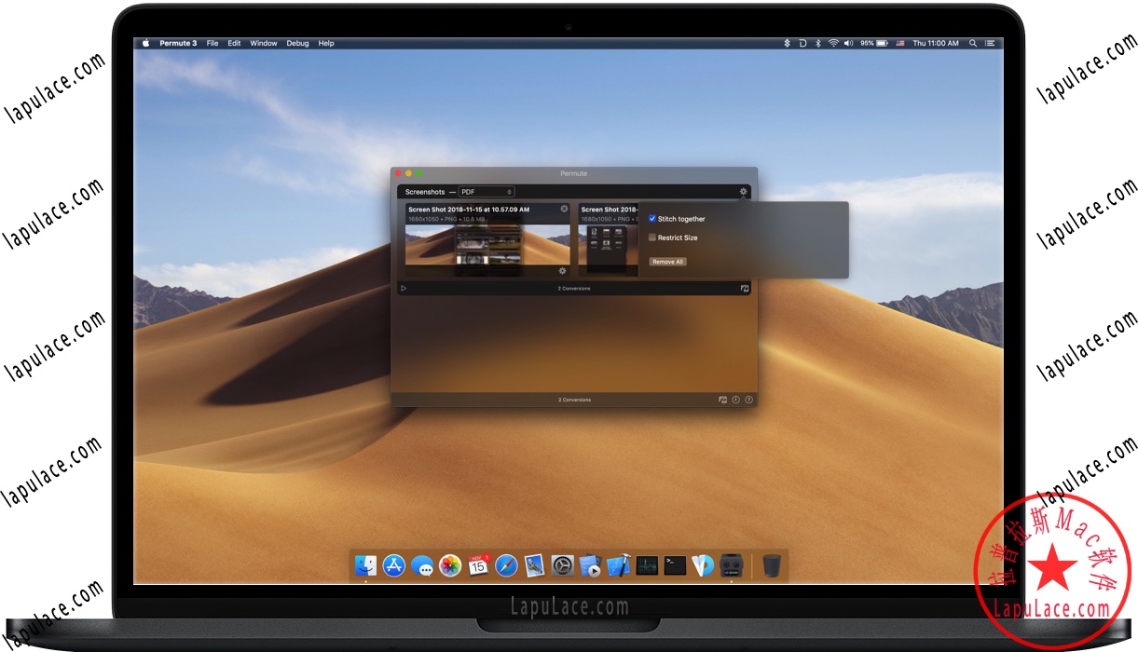Open the batch settings gear icon
This screenshot has width=1138, height=652.
coord(744,190)
